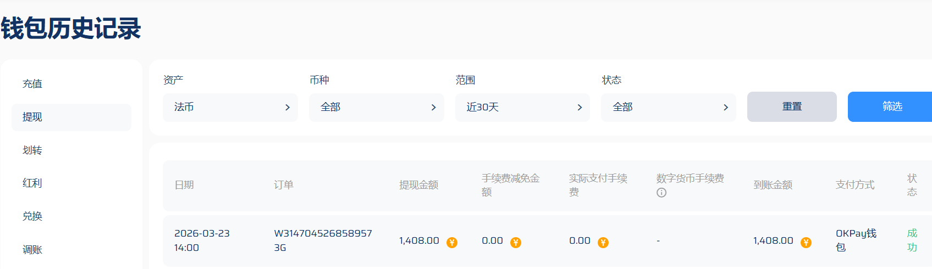Click the yuan coin icon beside 到账金额 1,408.00

click(x=806, y=242)
